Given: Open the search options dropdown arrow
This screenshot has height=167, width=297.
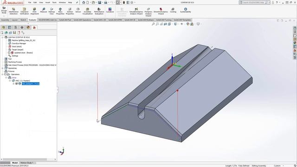Looking at the screenshot, I should click(x=269, y=2).
